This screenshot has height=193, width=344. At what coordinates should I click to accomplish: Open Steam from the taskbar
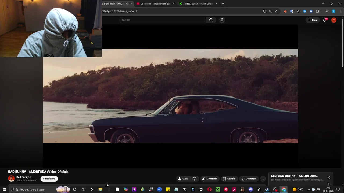click(267, 190)
